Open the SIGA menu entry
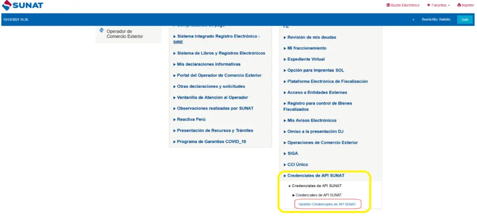Screen dimensions: 477x220 point(293,153)
